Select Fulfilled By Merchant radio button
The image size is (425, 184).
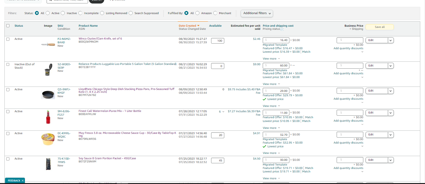(x=215, y=13)
